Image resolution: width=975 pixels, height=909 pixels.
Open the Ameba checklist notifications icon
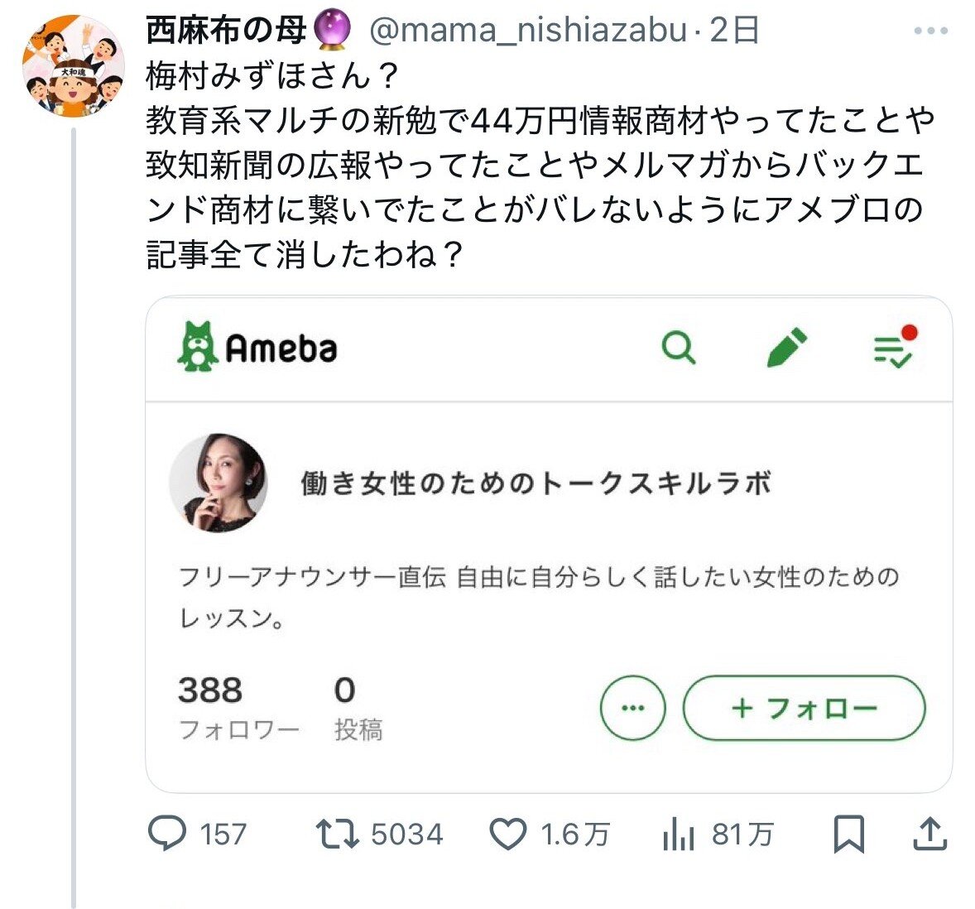pos(894,347)
